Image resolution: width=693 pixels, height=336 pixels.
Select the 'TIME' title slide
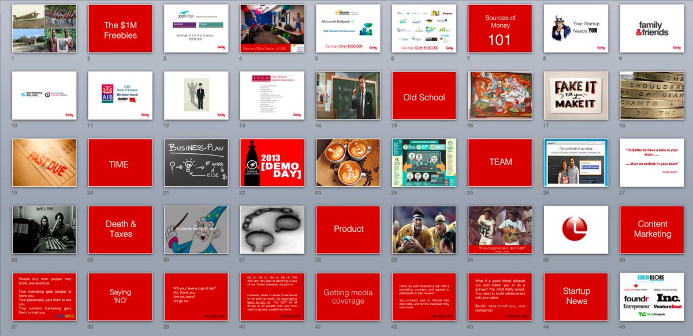(x=120, y=163)
